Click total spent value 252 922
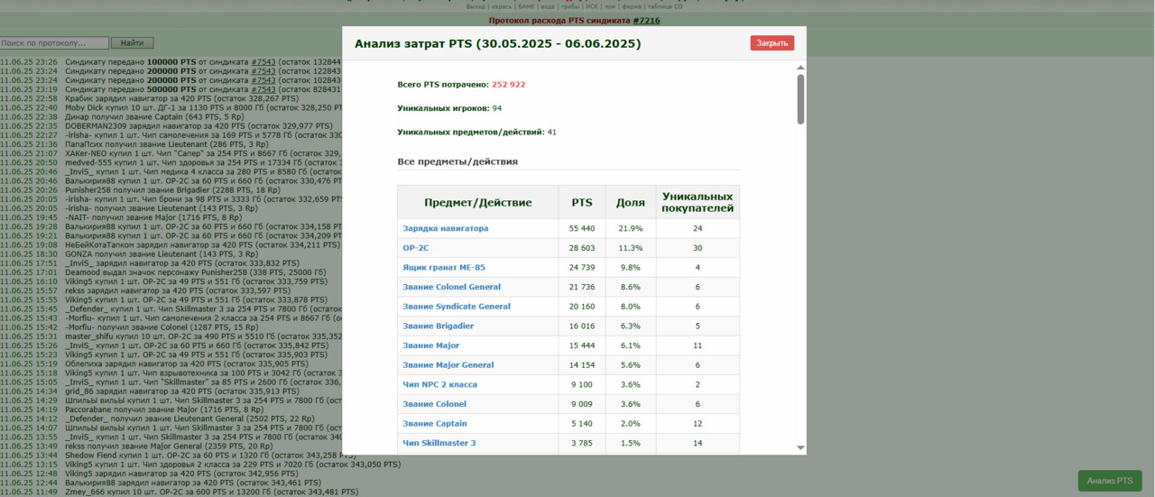 pyautogui.click(x=508, y=85)
